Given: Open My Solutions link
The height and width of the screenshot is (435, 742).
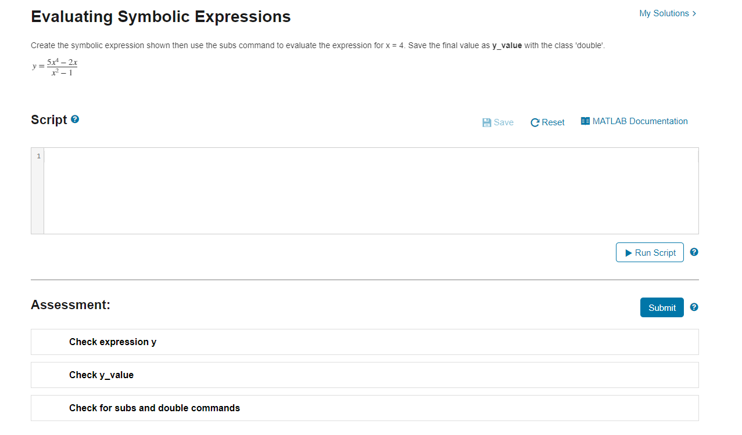Looking at the screenshot, I should [x=664, y=13].
